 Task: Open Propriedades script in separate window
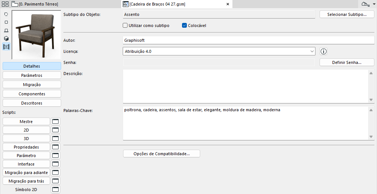pos(56,147)
